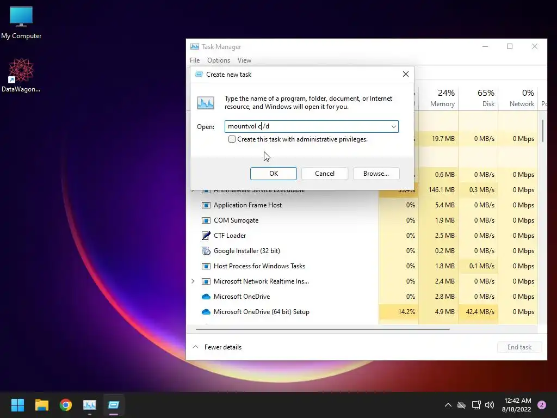The image size is (557, 418).
Task: Open the View menu in Task Manager
Action: coord(244,60)
